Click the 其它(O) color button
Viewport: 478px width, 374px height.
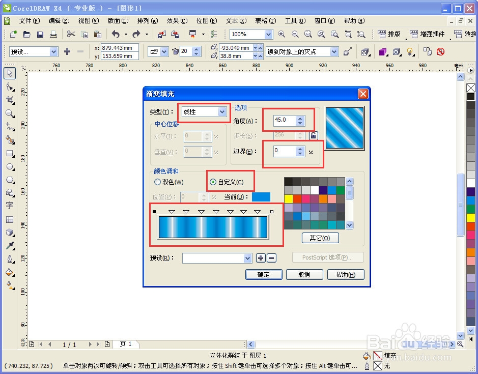tap(320, 238)
